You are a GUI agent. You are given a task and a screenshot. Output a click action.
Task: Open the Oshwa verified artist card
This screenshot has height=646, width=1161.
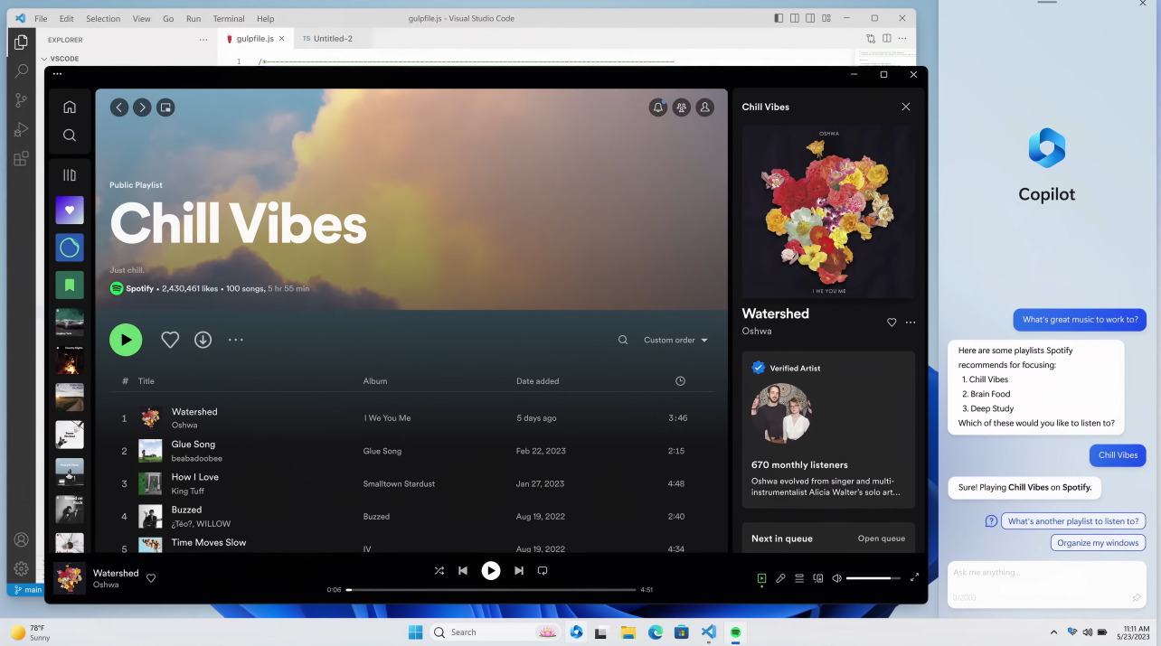coord(828,429)
